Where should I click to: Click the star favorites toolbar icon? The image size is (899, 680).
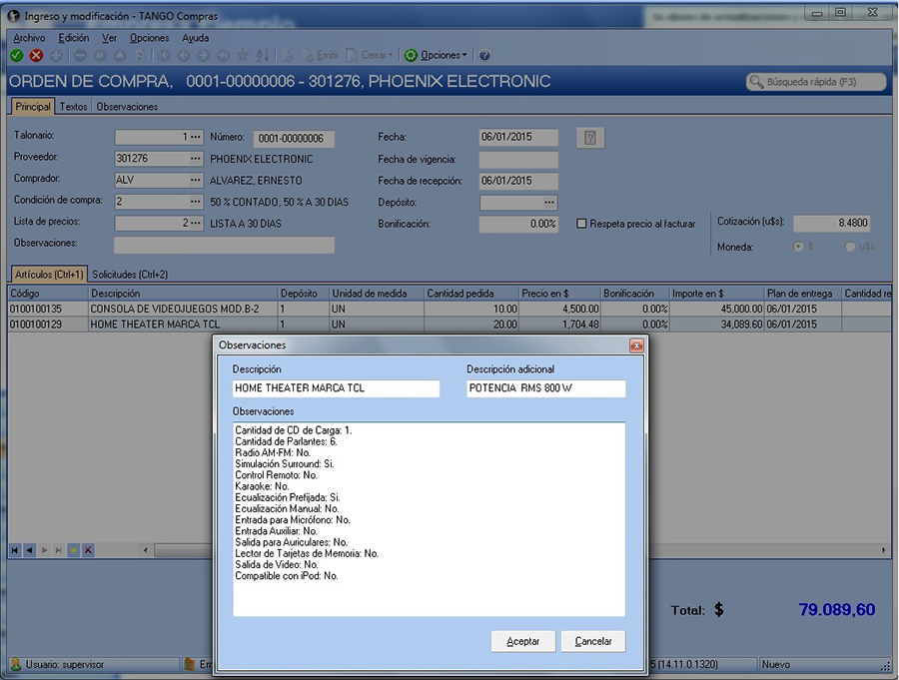(x=243, y=56)
